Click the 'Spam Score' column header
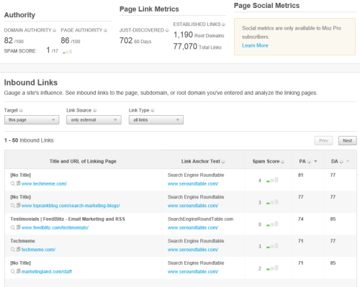 tap(266, 161)
